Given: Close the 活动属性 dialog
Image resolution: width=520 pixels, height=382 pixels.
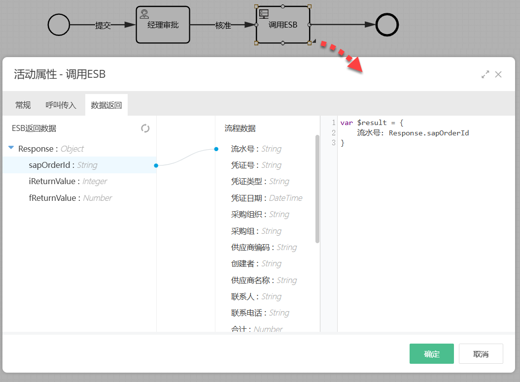Looking at the screenshot, I should tap(498, 74).
